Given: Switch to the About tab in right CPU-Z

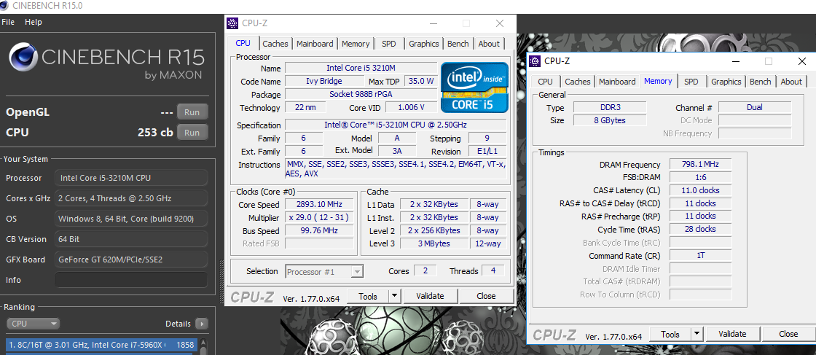Looking at the screenshot, I should (791, 82).
